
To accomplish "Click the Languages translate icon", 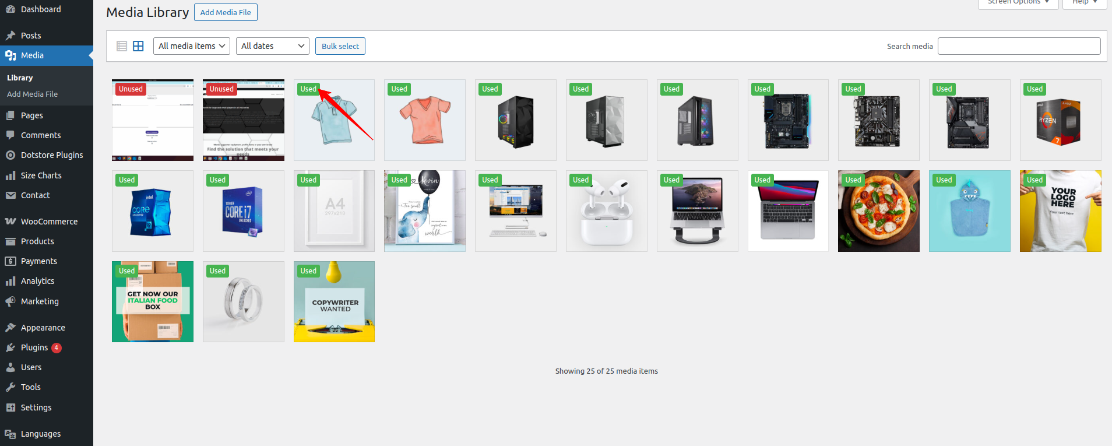I will [10, 434].
